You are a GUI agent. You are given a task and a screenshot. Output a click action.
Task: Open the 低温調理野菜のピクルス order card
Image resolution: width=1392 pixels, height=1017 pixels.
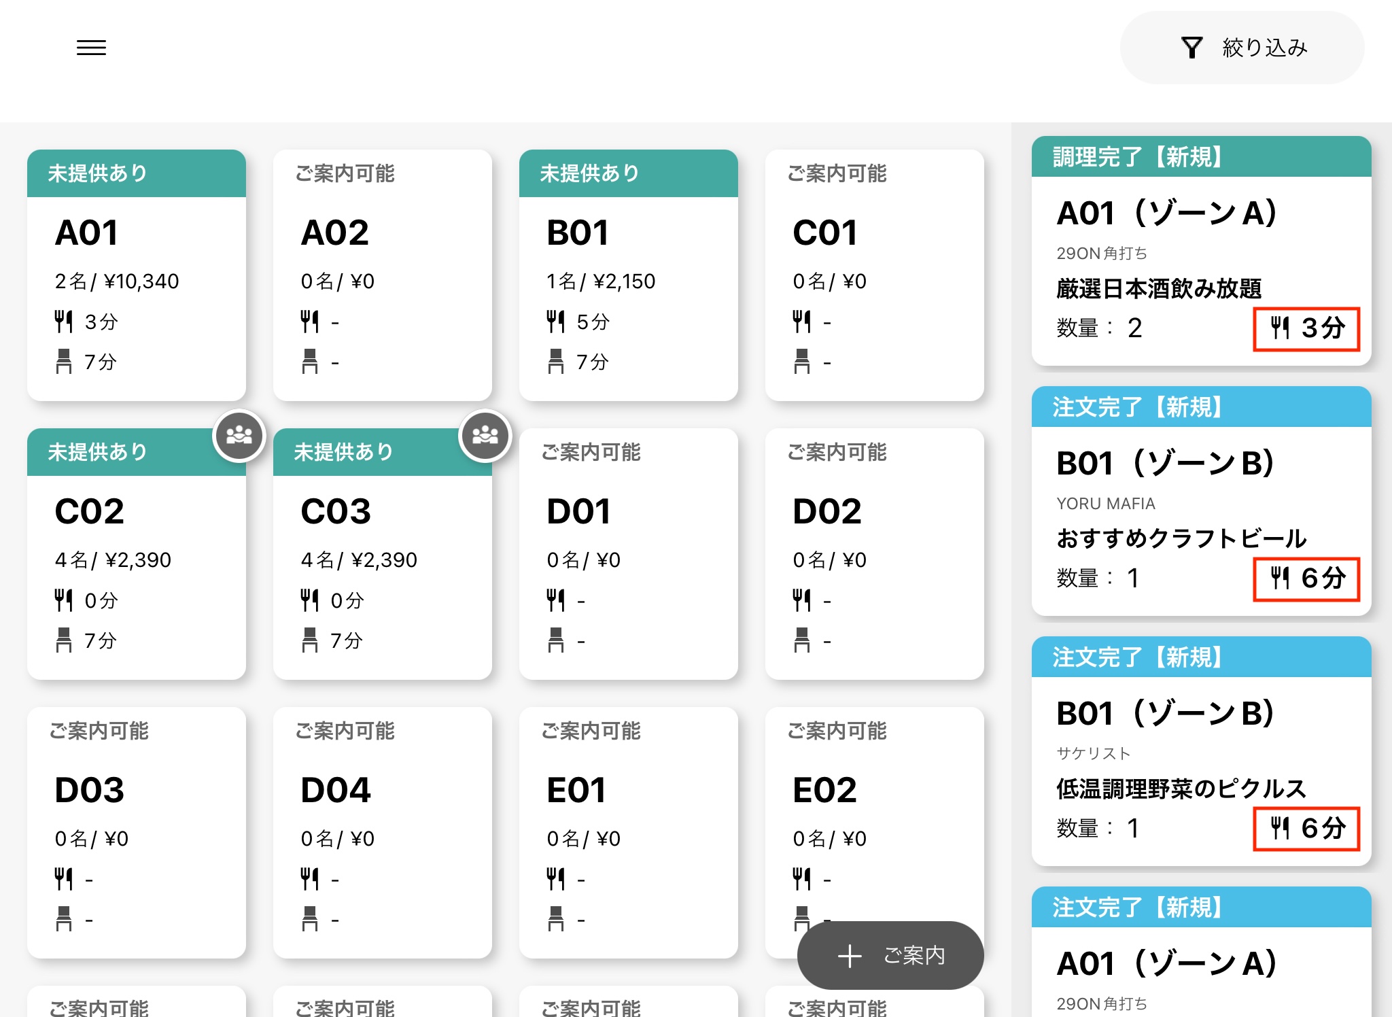tap(1201, 751)
